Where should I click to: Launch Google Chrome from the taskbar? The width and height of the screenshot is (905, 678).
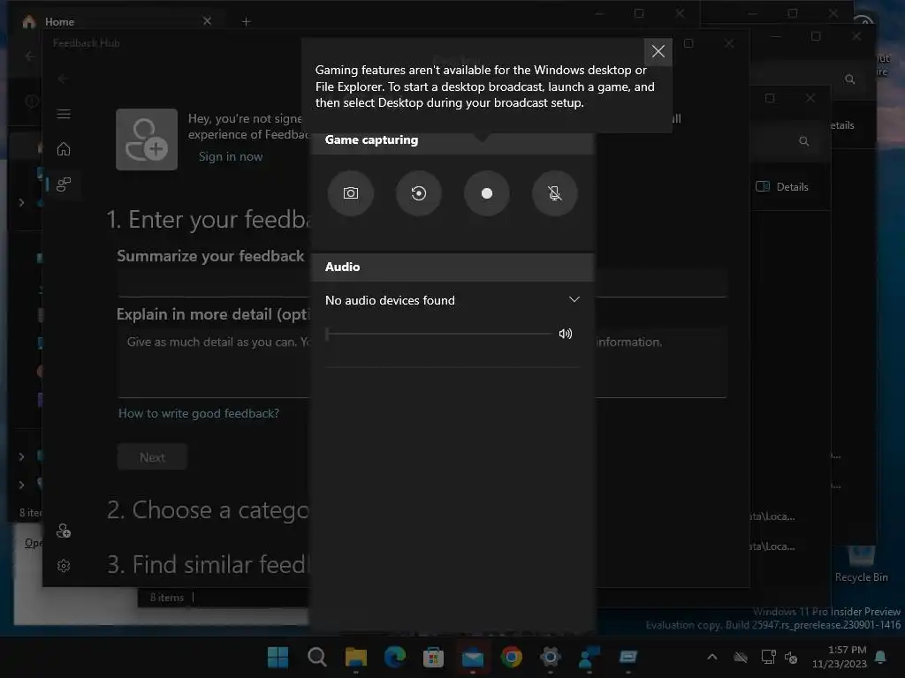pos(512,657)
